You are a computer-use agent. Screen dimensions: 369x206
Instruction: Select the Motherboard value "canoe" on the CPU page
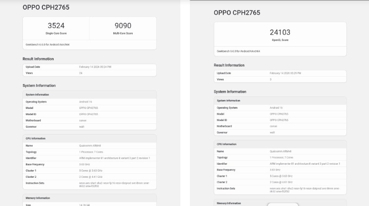point(83,120)
